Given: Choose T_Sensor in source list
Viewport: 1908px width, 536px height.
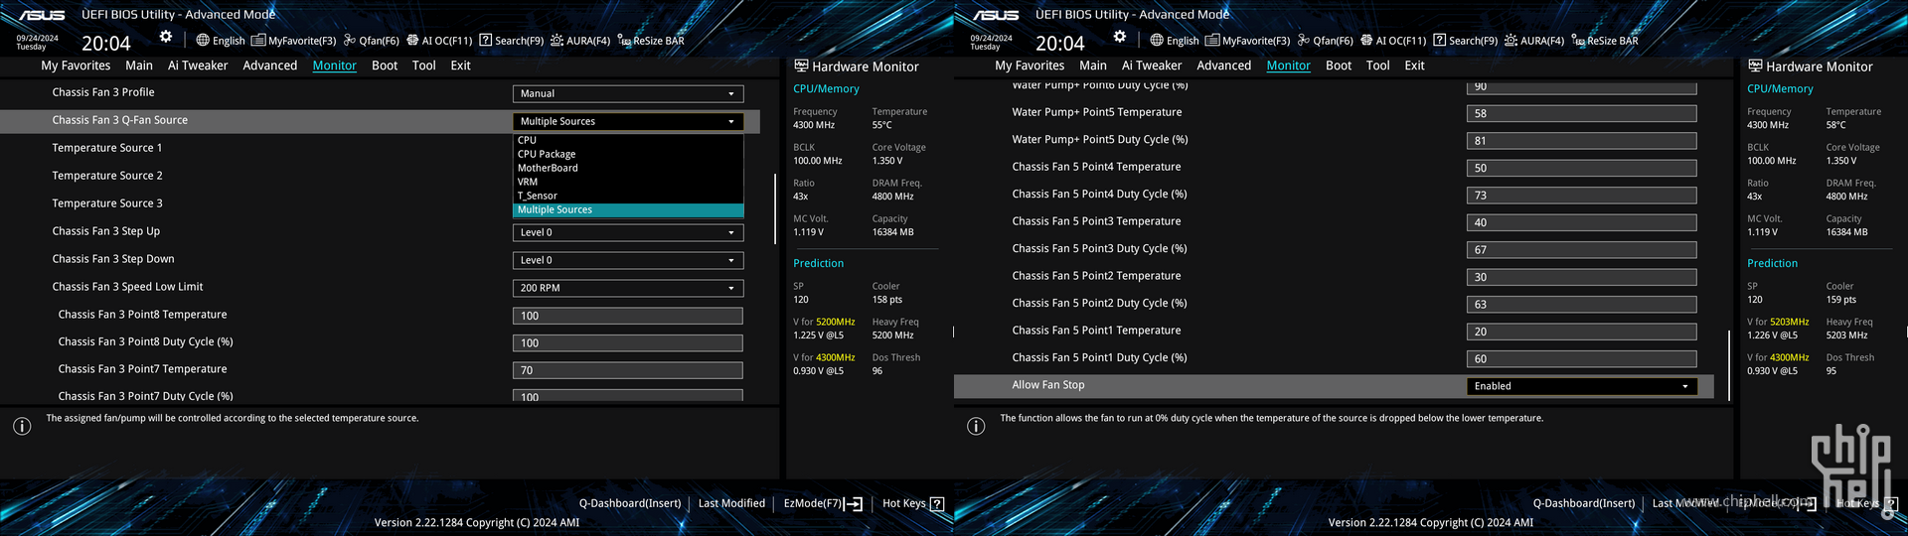Looking at the screenshot, I should point(628,196).
